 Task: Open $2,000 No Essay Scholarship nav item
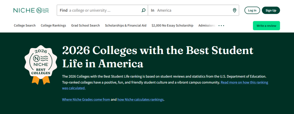click(x=172, y=26)
